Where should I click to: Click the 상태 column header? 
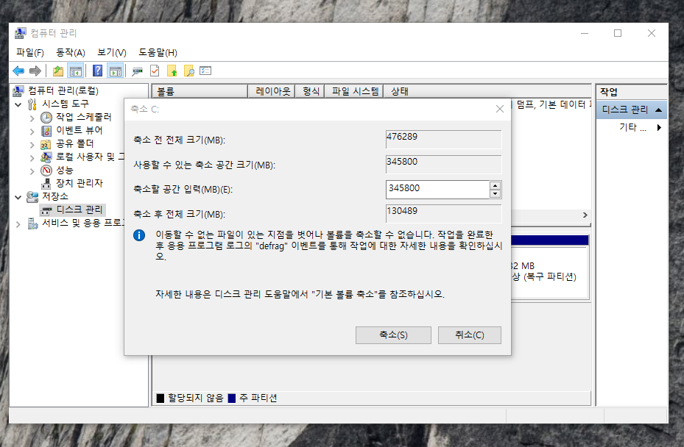pyautogui.click(x=487, y=91)
